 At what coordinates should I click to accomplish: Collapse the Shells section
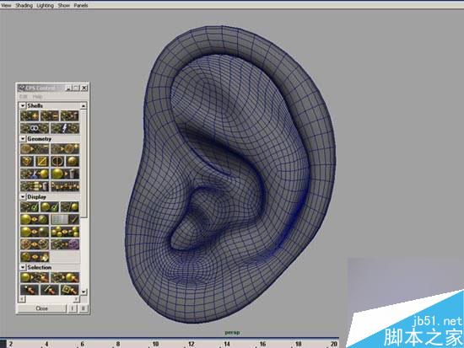23,105
